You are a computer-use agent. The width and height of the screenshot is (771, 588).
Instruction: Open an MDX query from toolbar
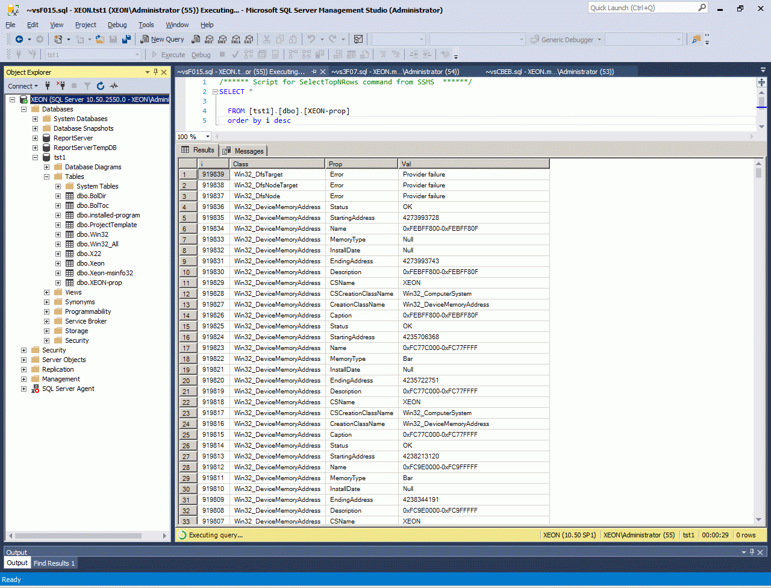click(208, 39)
